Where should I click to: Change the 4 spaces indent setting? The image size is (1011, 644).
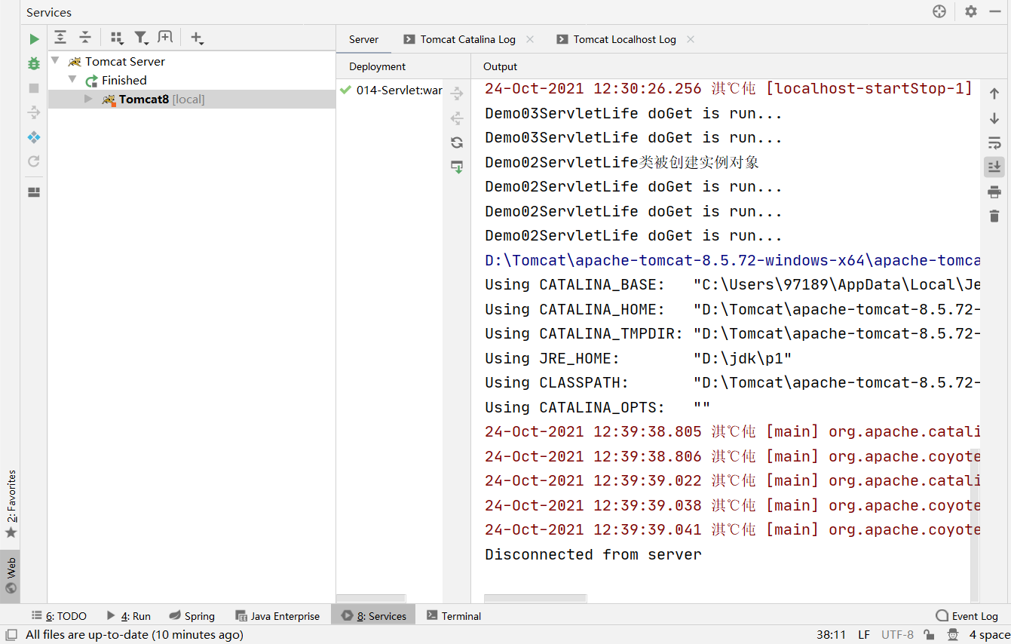pos(989,635)
